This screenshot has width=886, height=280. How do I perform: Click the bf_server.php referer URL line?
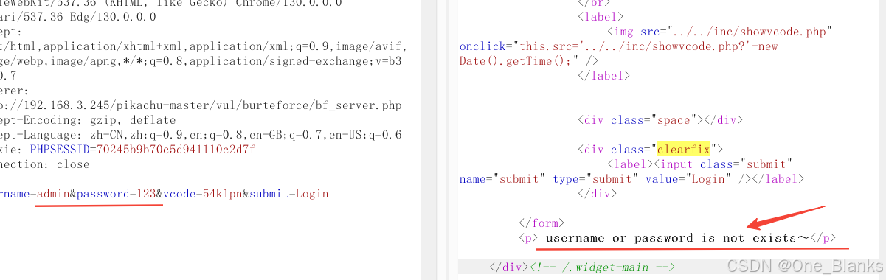point(201,105)
